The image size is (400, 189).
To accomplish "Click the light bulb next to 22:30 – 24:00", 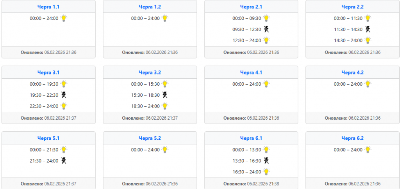I will click(x=64, y=106).
